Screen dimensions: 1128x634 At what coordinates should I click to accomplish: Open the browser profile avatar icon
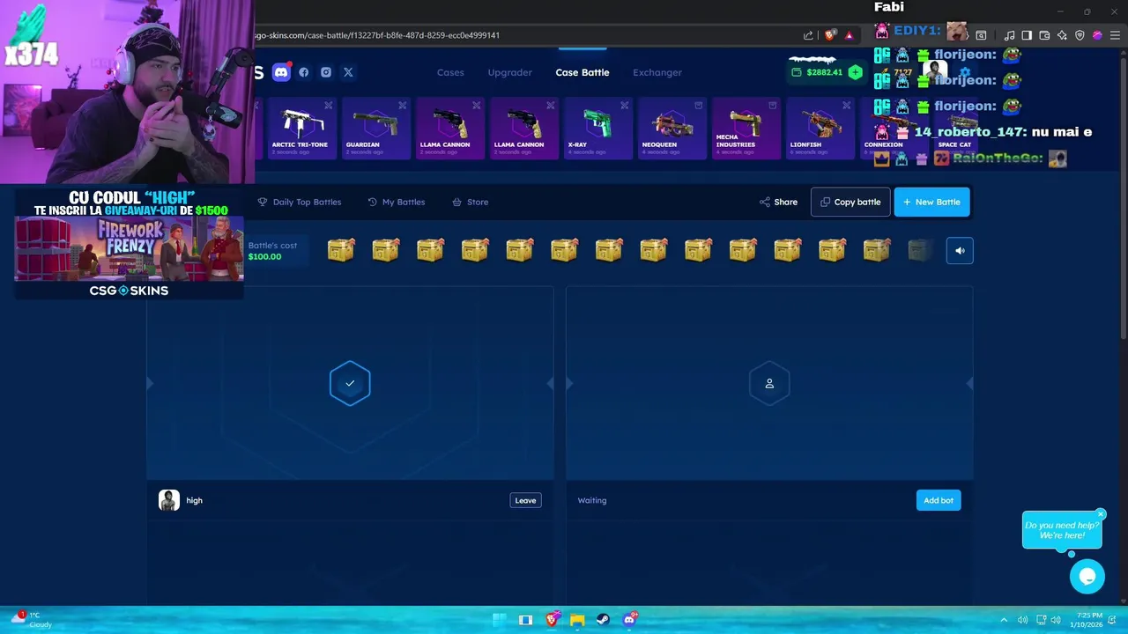pos(1097,35)
